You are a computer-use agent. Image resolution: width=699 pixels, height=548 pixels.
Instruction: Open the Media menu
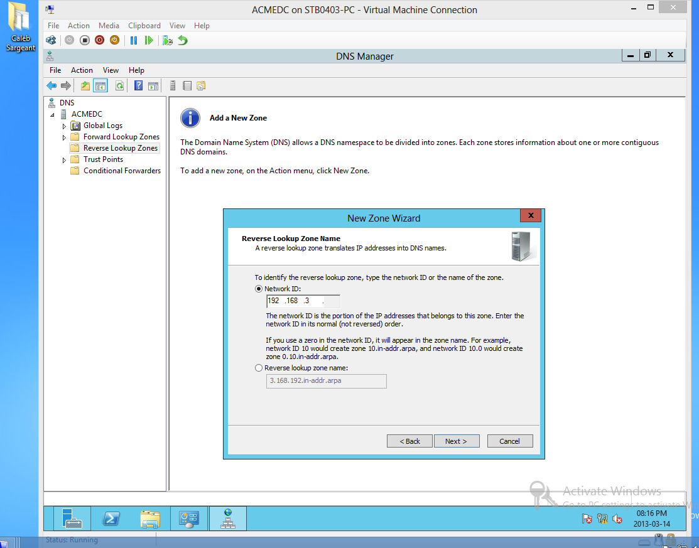pyautogui.click(x=109, y=25)
